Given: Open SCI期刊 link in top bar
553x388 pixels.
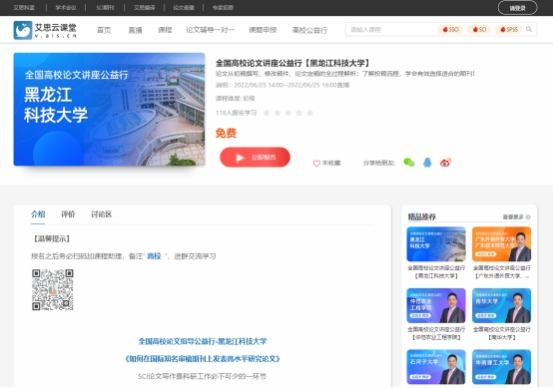Looking at the screenshot, I should click(x=105, y=8).
